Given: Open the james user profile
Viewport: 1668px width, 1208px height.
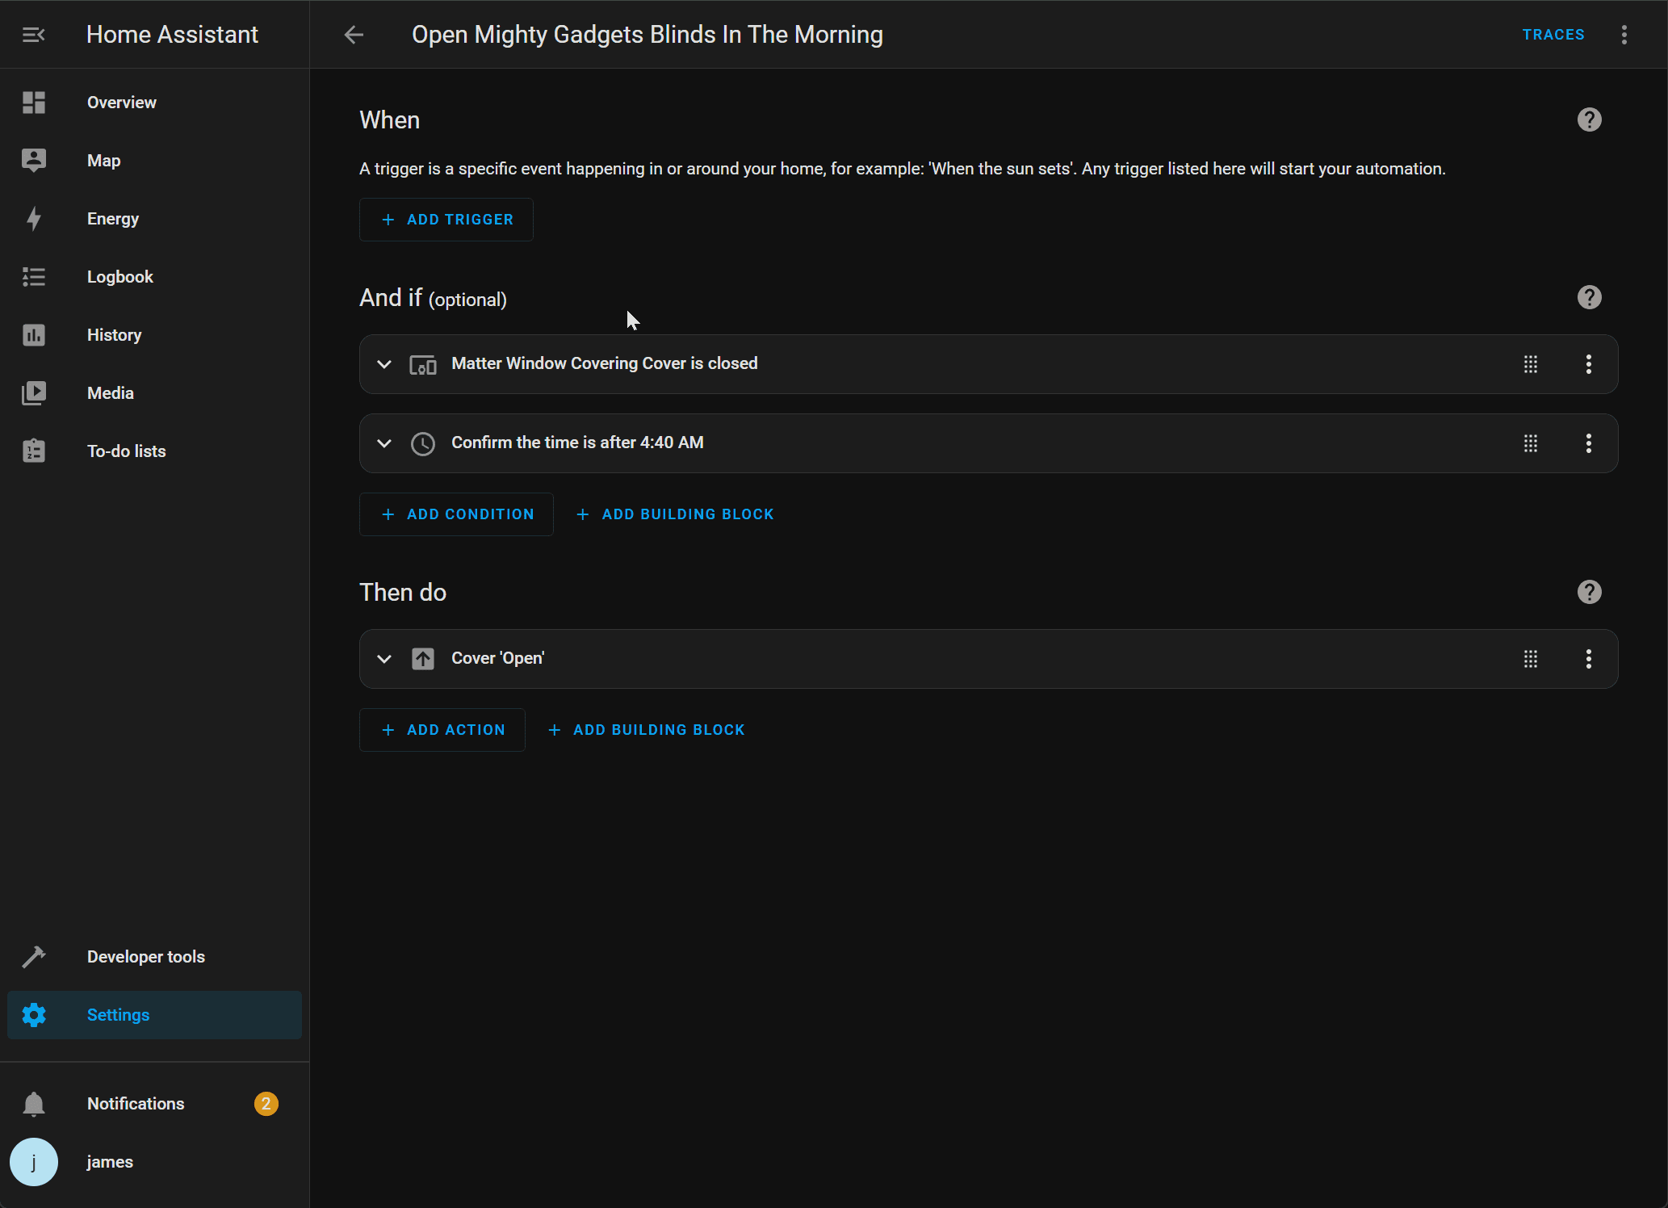Looking at the screenshot, I should point(109,1162).
